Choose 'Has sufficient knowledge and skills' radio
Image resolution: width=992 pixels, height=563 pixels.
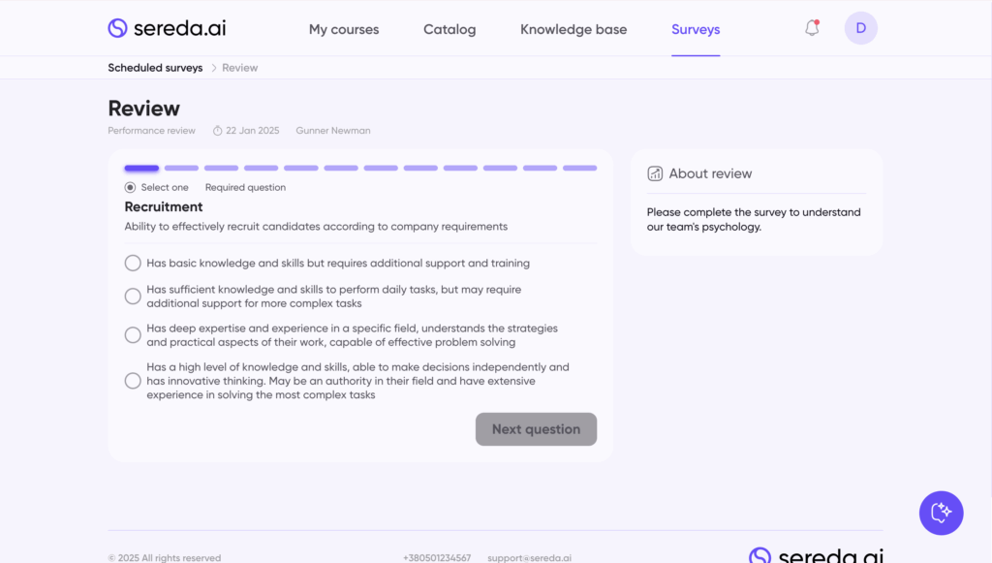[133, 297]
